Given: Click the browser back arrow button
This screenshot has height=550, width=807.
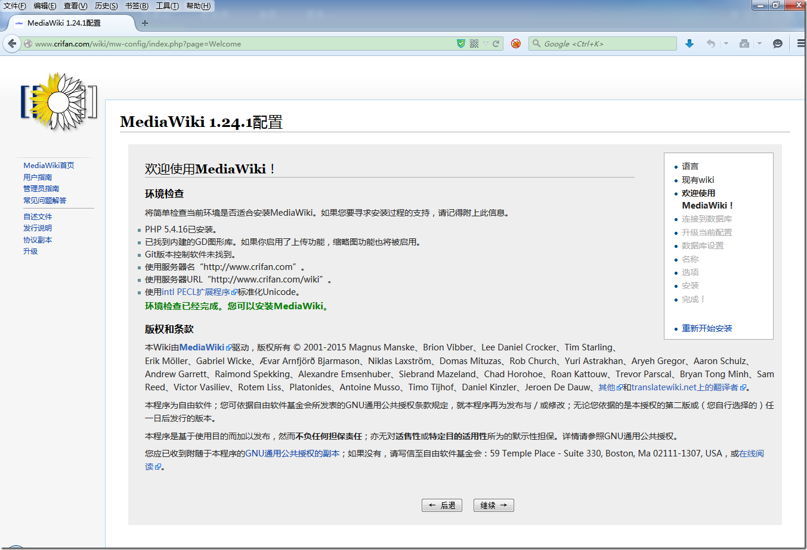Looking at the screenshot, I should pyautogui.click(x=12, y=43).
